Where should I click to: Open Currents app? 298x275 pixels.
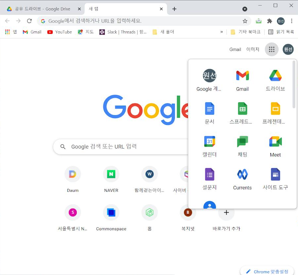coord(242,179)
